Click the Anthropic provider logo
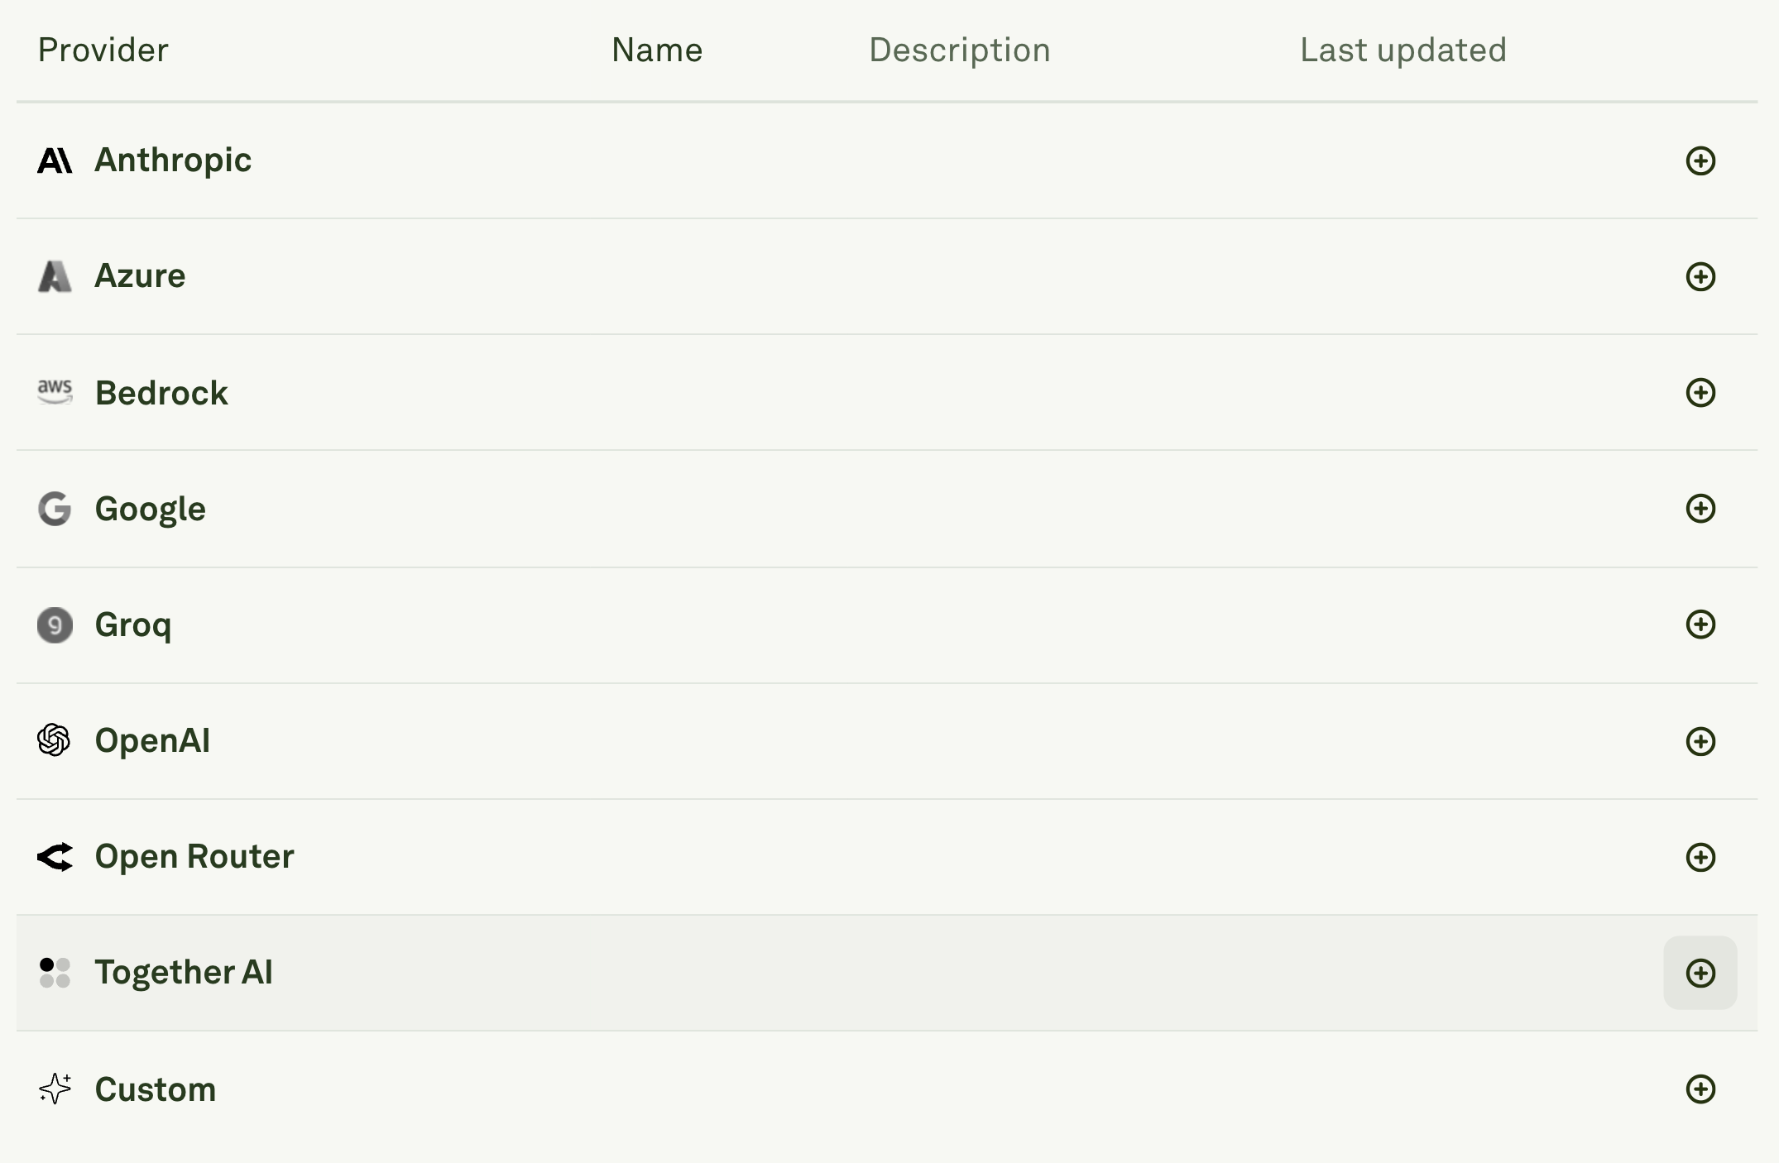The height and width of the screenshot is (1163, 1779). pos(55,160)
